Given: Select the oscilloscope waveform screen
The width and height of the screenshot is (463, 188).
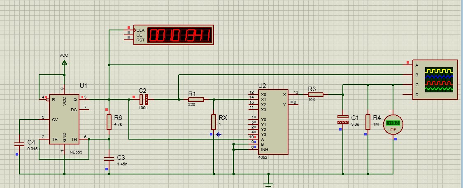Looking at the screenshot, I should coord(439,80).
